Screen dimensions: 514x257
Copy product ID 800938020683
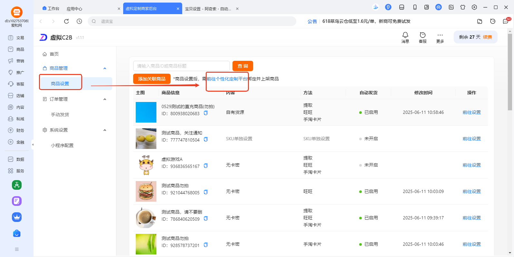(206, 113)
